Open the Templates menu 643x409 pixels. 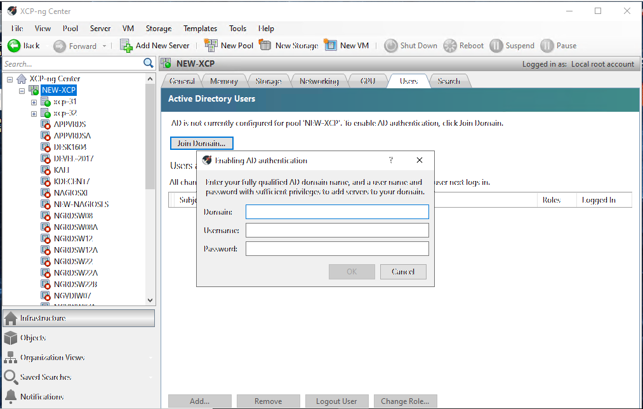pyautogui.click(x=200, y=29)
